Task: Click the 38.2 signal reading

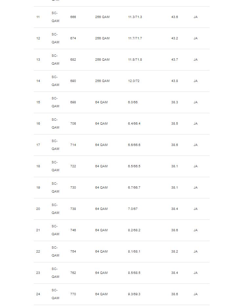Action: [x=174, y=252]
